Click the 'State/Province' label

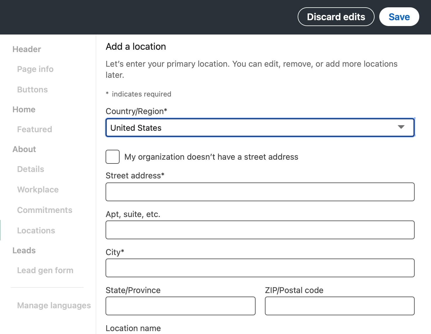point(133,290)
